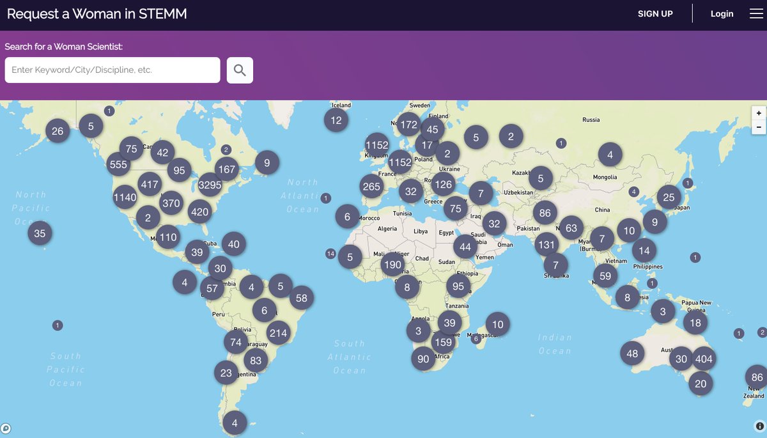
Task: Open the 265 cluster near Spain
Action: 371,187
